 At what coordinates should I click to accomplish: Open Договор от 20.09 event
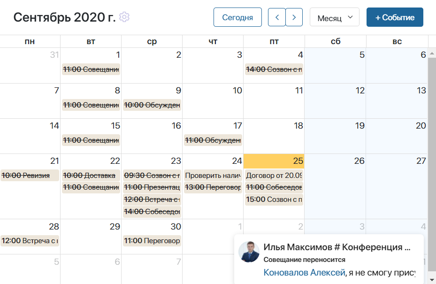coord(274,176)
